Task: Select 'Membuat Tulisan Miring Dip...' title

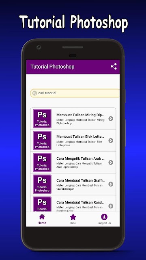Action: (81, 115)
